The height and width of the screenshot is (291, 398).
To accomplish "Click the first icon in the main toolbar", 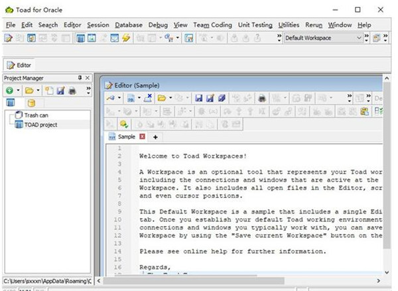I will point(9,38).
